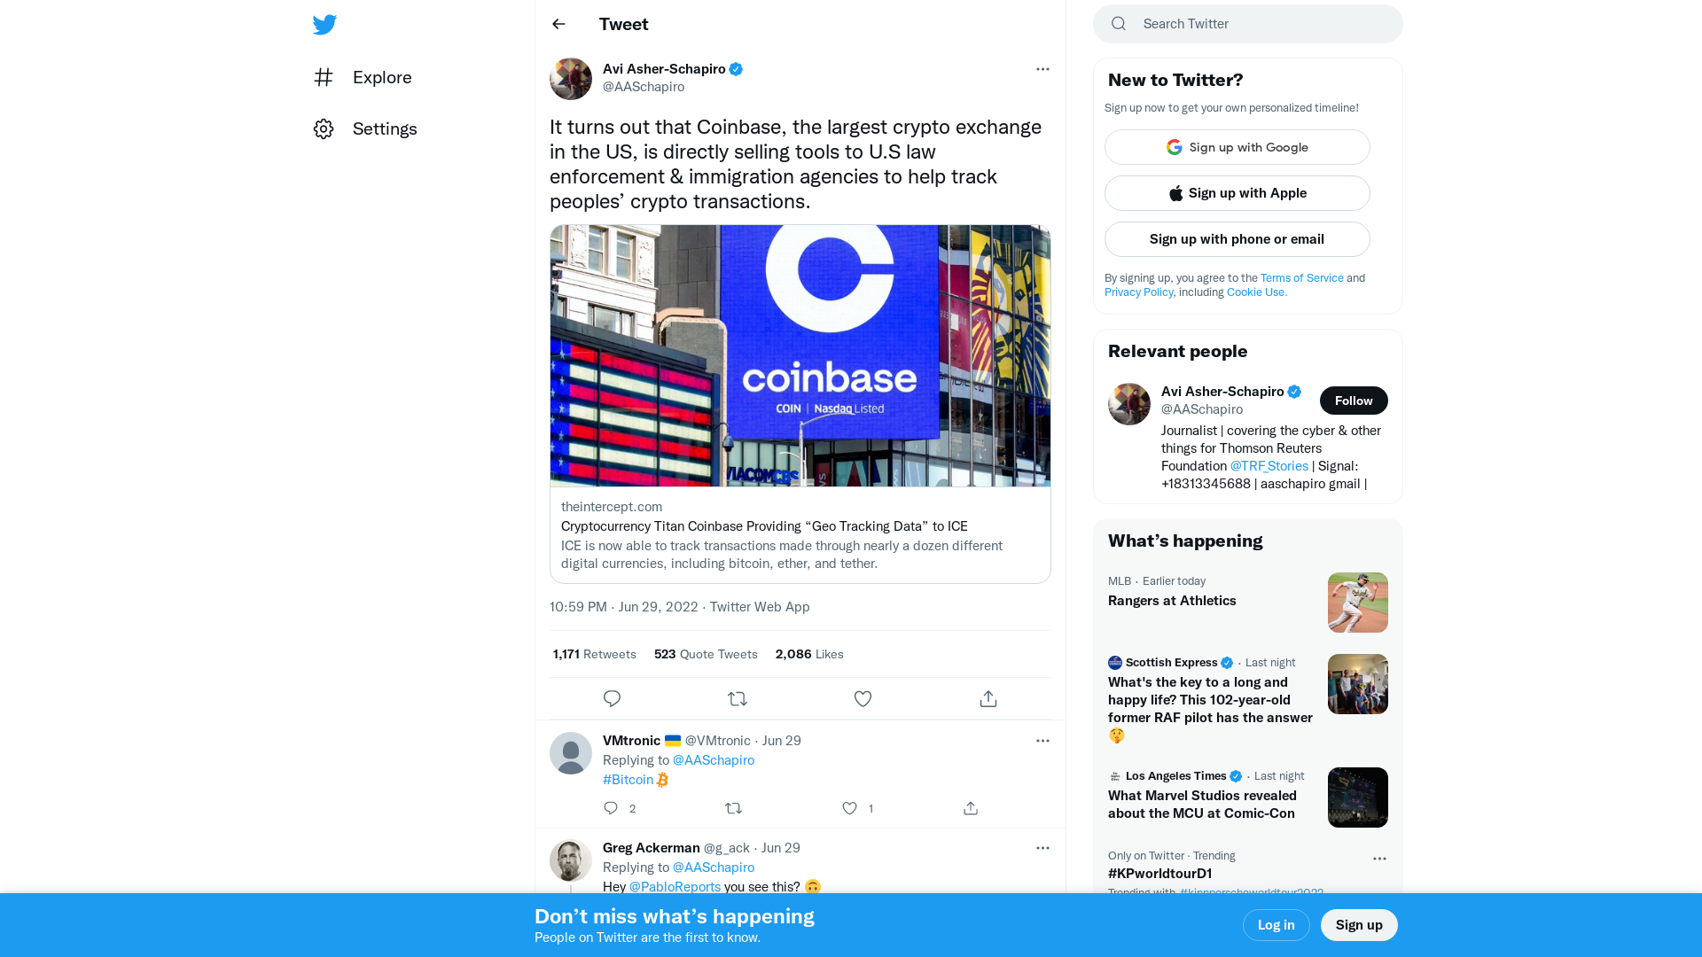Click the reply bubble icon under the tweet
1702x957 pixels.
(612, 698)
